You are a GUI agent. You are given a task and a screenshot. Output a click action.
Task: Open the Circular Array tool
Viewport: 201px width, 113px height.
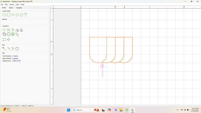coord(8,39)
